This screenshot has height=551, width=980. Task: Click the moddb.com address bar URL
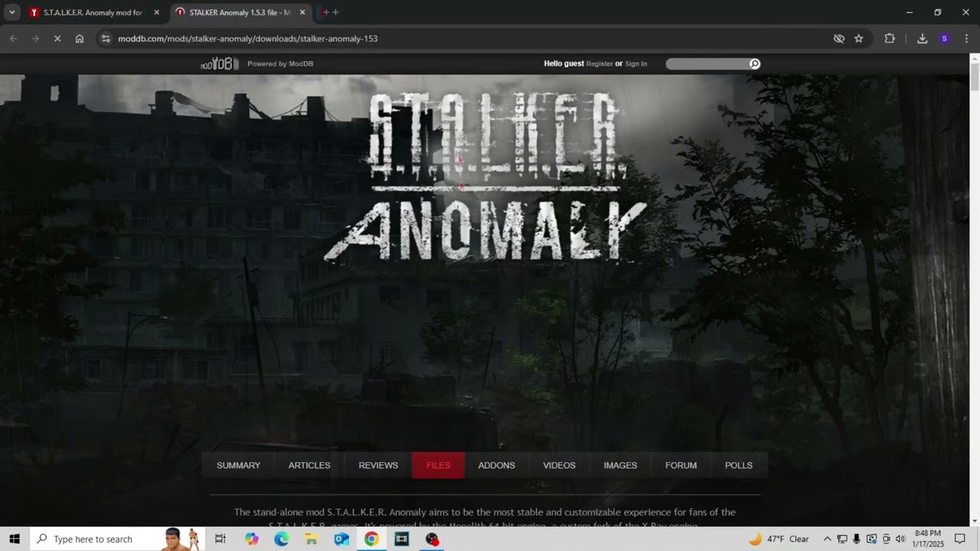[248, 38]
